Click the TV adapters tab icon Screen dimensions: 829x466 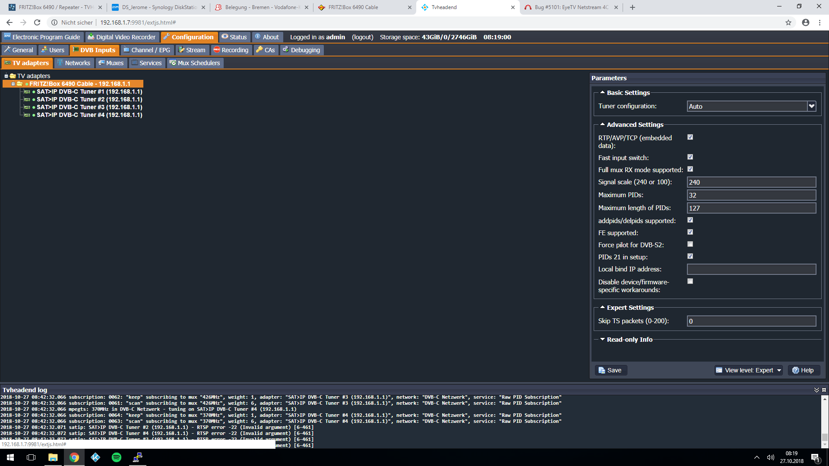tap(7, 63)
